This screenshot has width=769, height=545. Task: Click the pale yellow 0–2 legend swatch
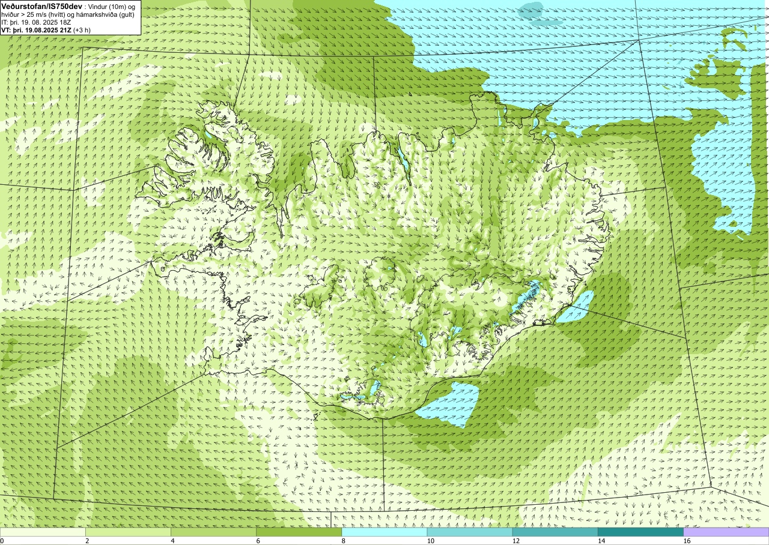[43, 532]
